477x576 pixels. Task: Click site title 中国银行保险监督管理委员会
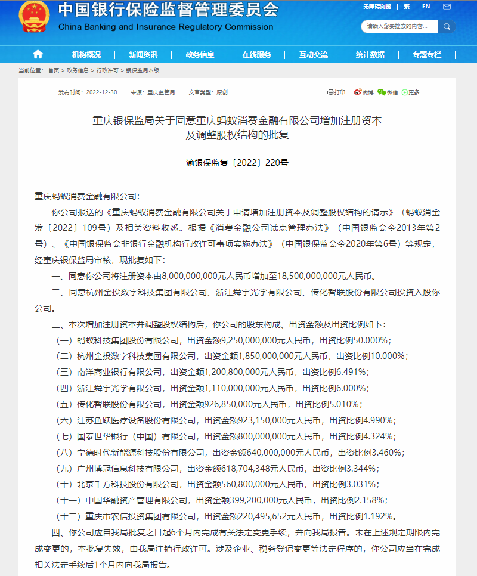tap(169, 10)
